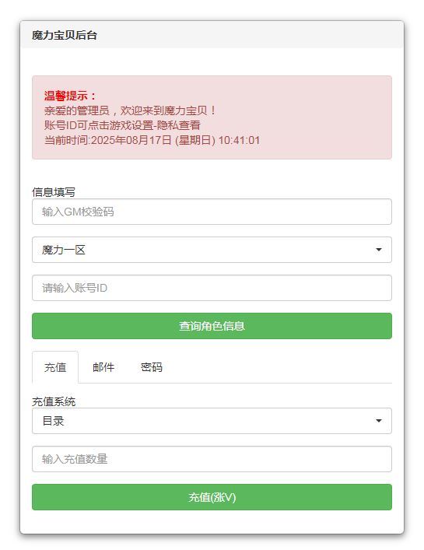Click the red 温馨提示 heading
Image resolution: width=424 pixels, height=550 pixels.
click(70, 96)
